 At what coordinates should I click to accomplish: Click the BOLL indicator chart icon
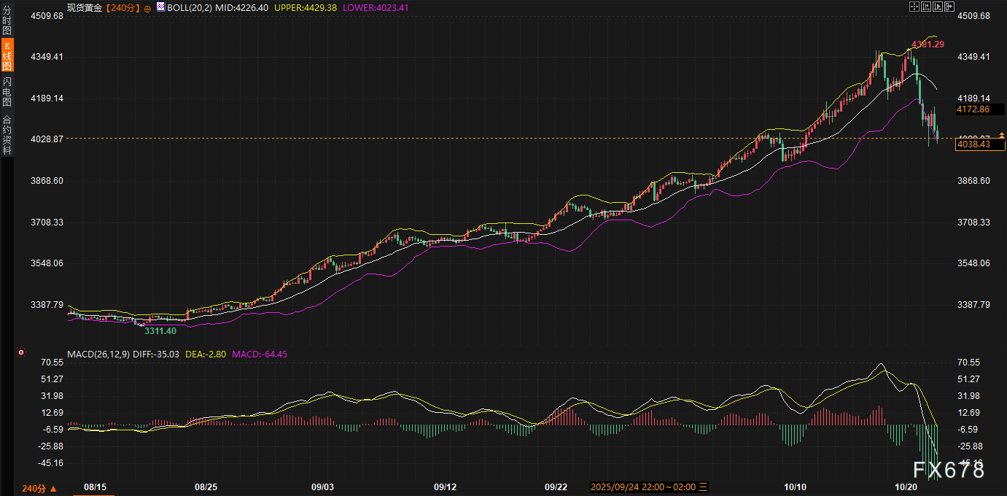160,7
